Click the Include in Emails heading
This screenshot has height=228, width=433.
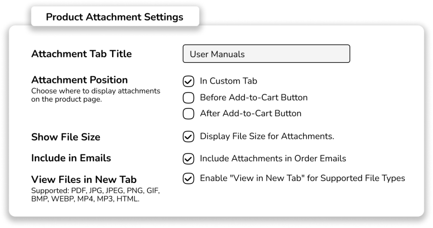(x=71, y=158)
